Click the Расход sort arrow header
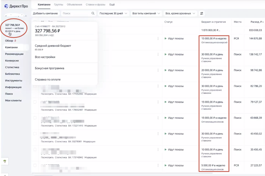This screenshot has width=265, height=176. coord(263,22)
